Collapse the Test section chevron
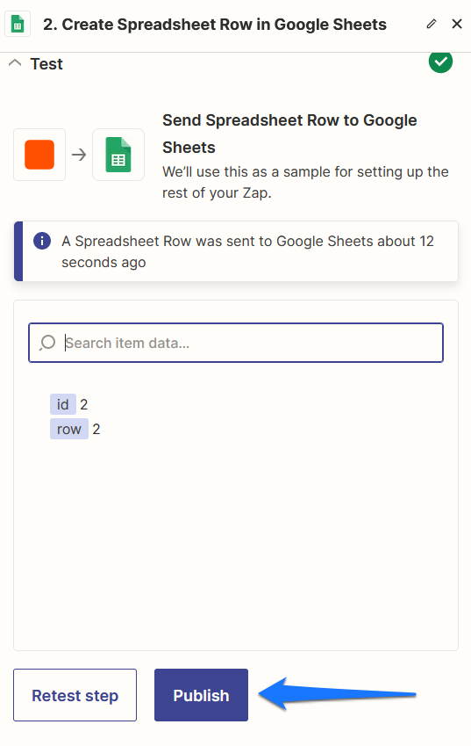The height and width of the screenshot is (746, 471). 15,62
